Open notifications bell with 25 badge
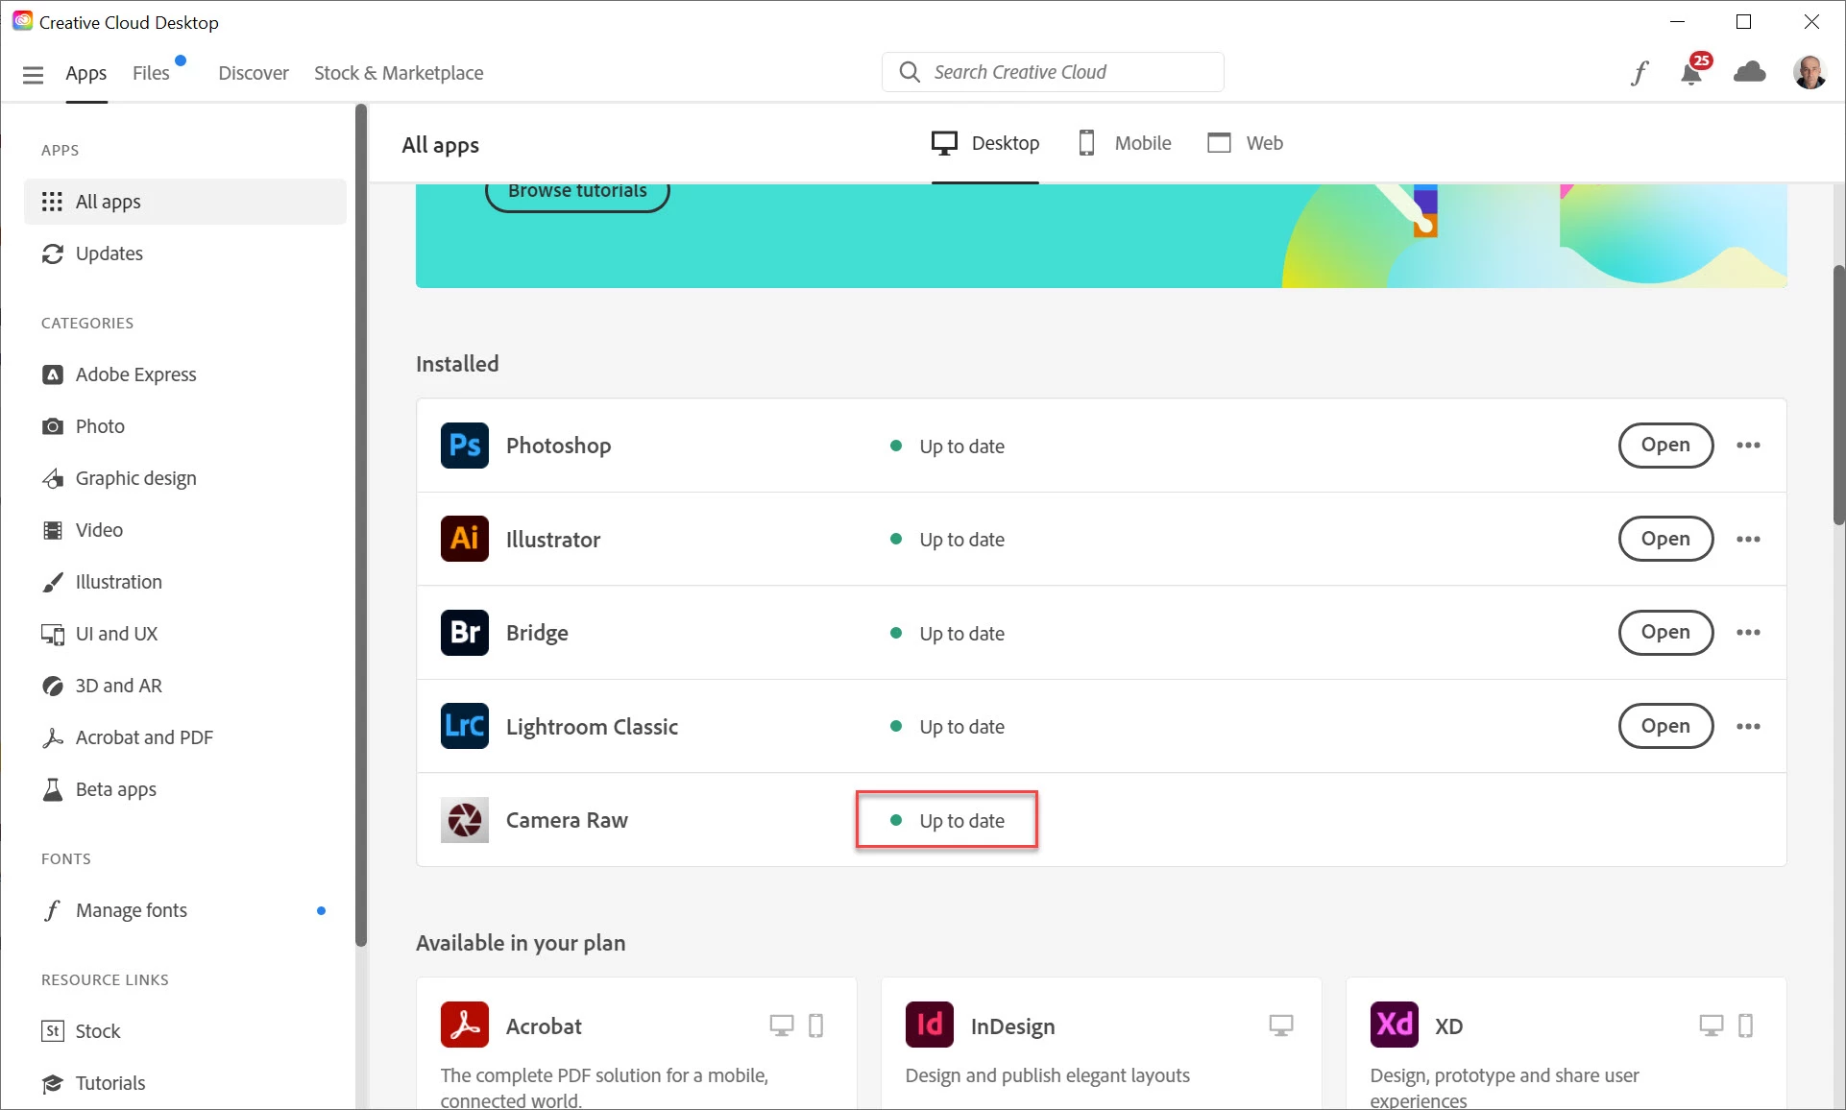Image resolution: width=1846 pixels, height=1110 pixels. [x=1692, y=73]
